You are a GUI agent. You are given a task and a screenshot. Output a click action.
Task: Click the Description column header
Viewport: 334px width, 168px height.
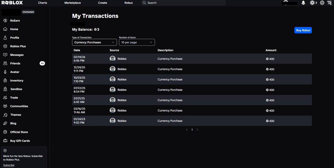pos(165,50)
